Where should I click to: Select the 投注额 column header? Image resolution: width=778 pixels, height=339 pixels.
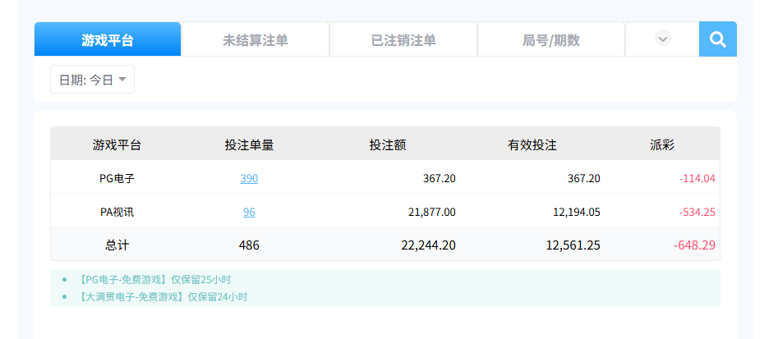pos(388,144)
